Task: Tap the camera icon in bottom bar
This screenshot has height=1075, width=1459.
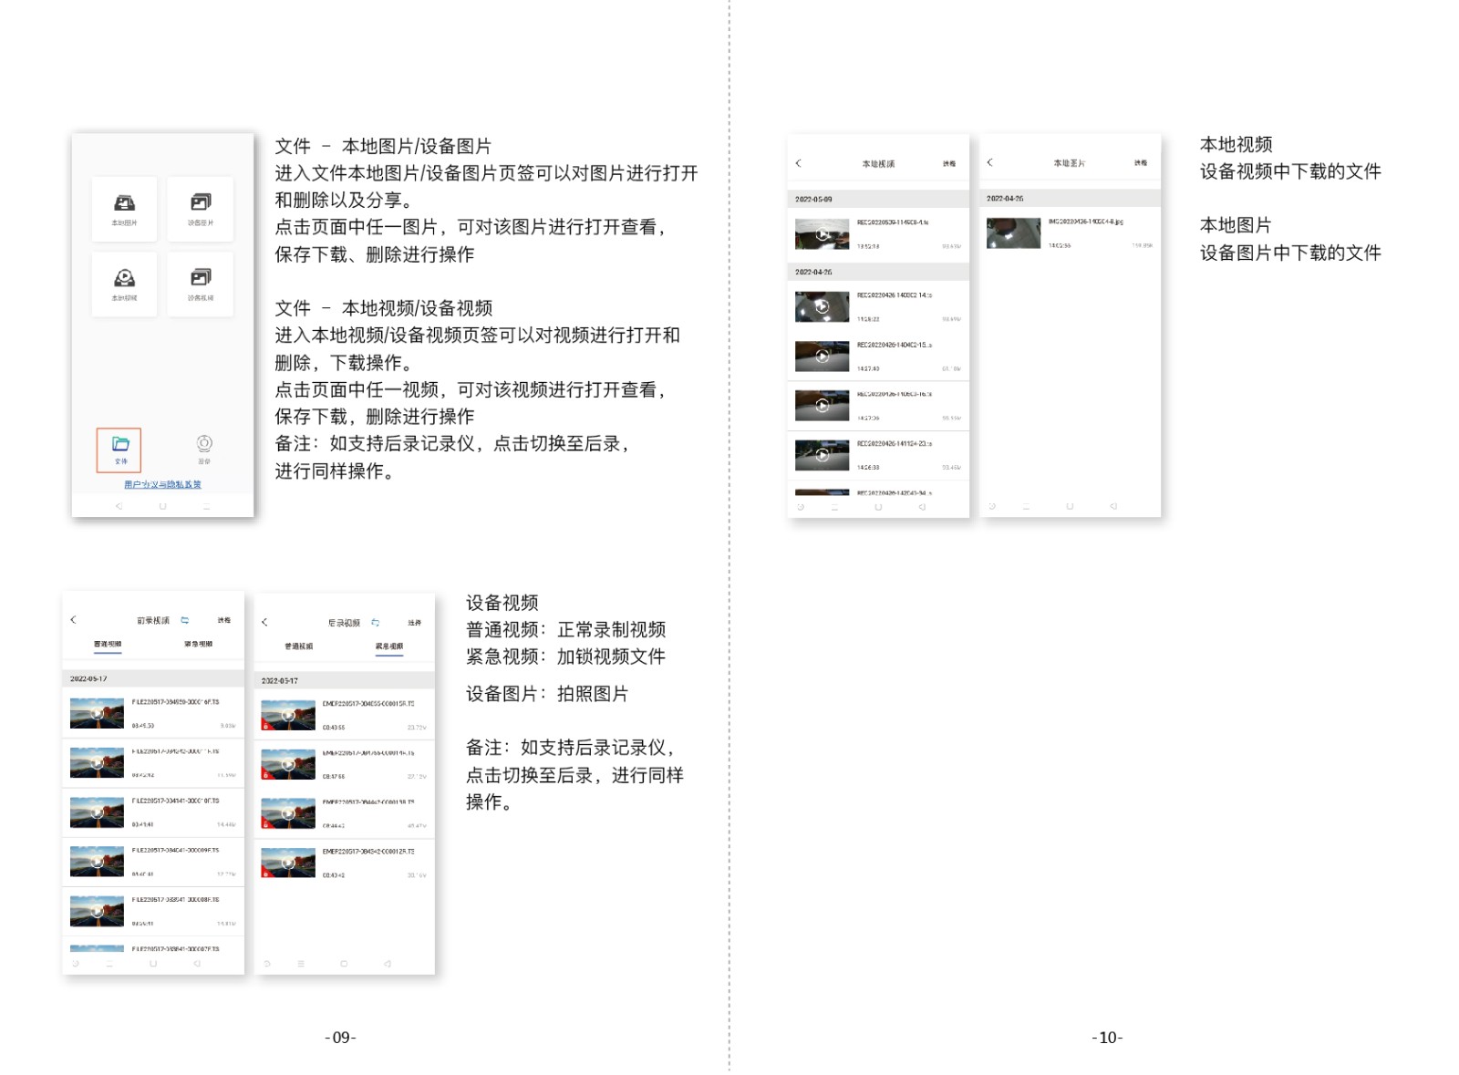Action: pyautogui.click(x=204, y=446)
